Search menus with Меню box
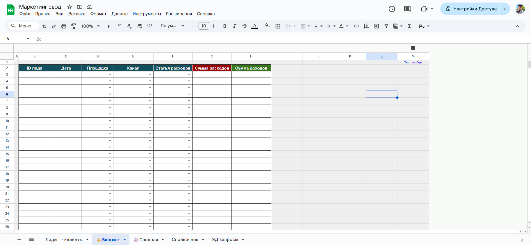 point(23,26)
